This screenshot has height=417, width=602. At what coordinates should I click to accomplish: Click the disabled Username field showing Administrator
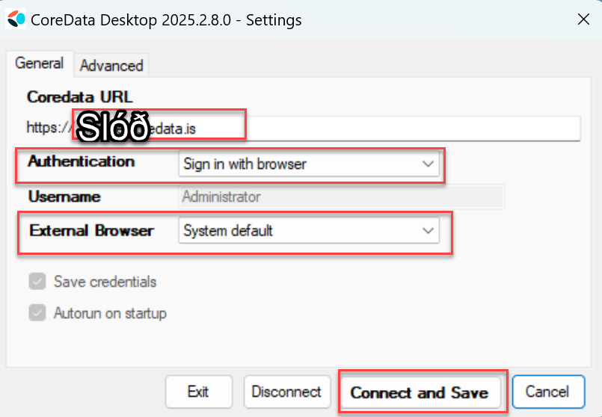click(x=342, y=197)
